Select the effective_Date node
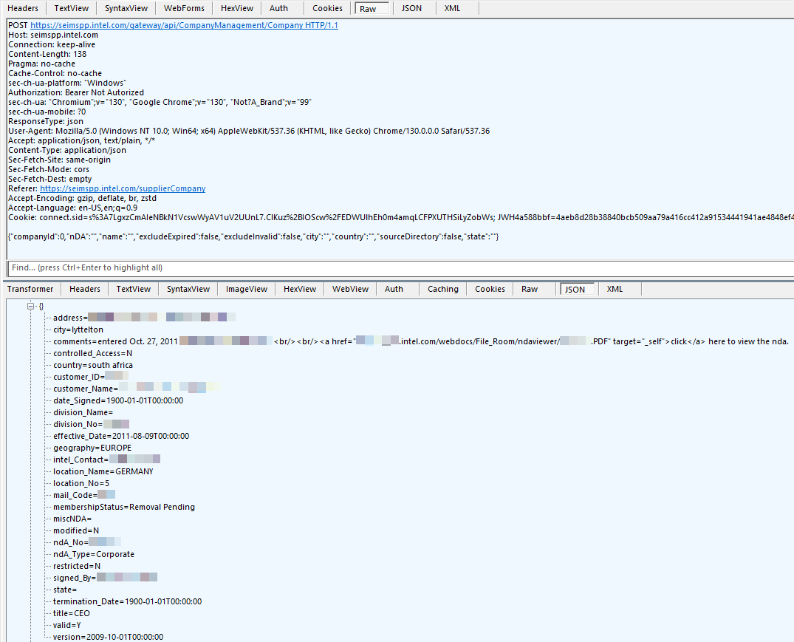The image size is (794, 642). tap(121, 436)
